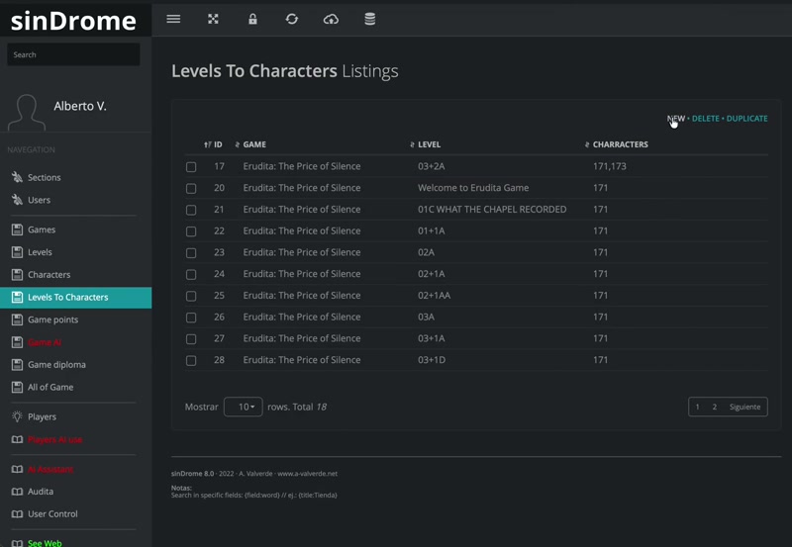Click the database stack icon
The height and width of the screenshot is (547, 792).
(369, 19)
